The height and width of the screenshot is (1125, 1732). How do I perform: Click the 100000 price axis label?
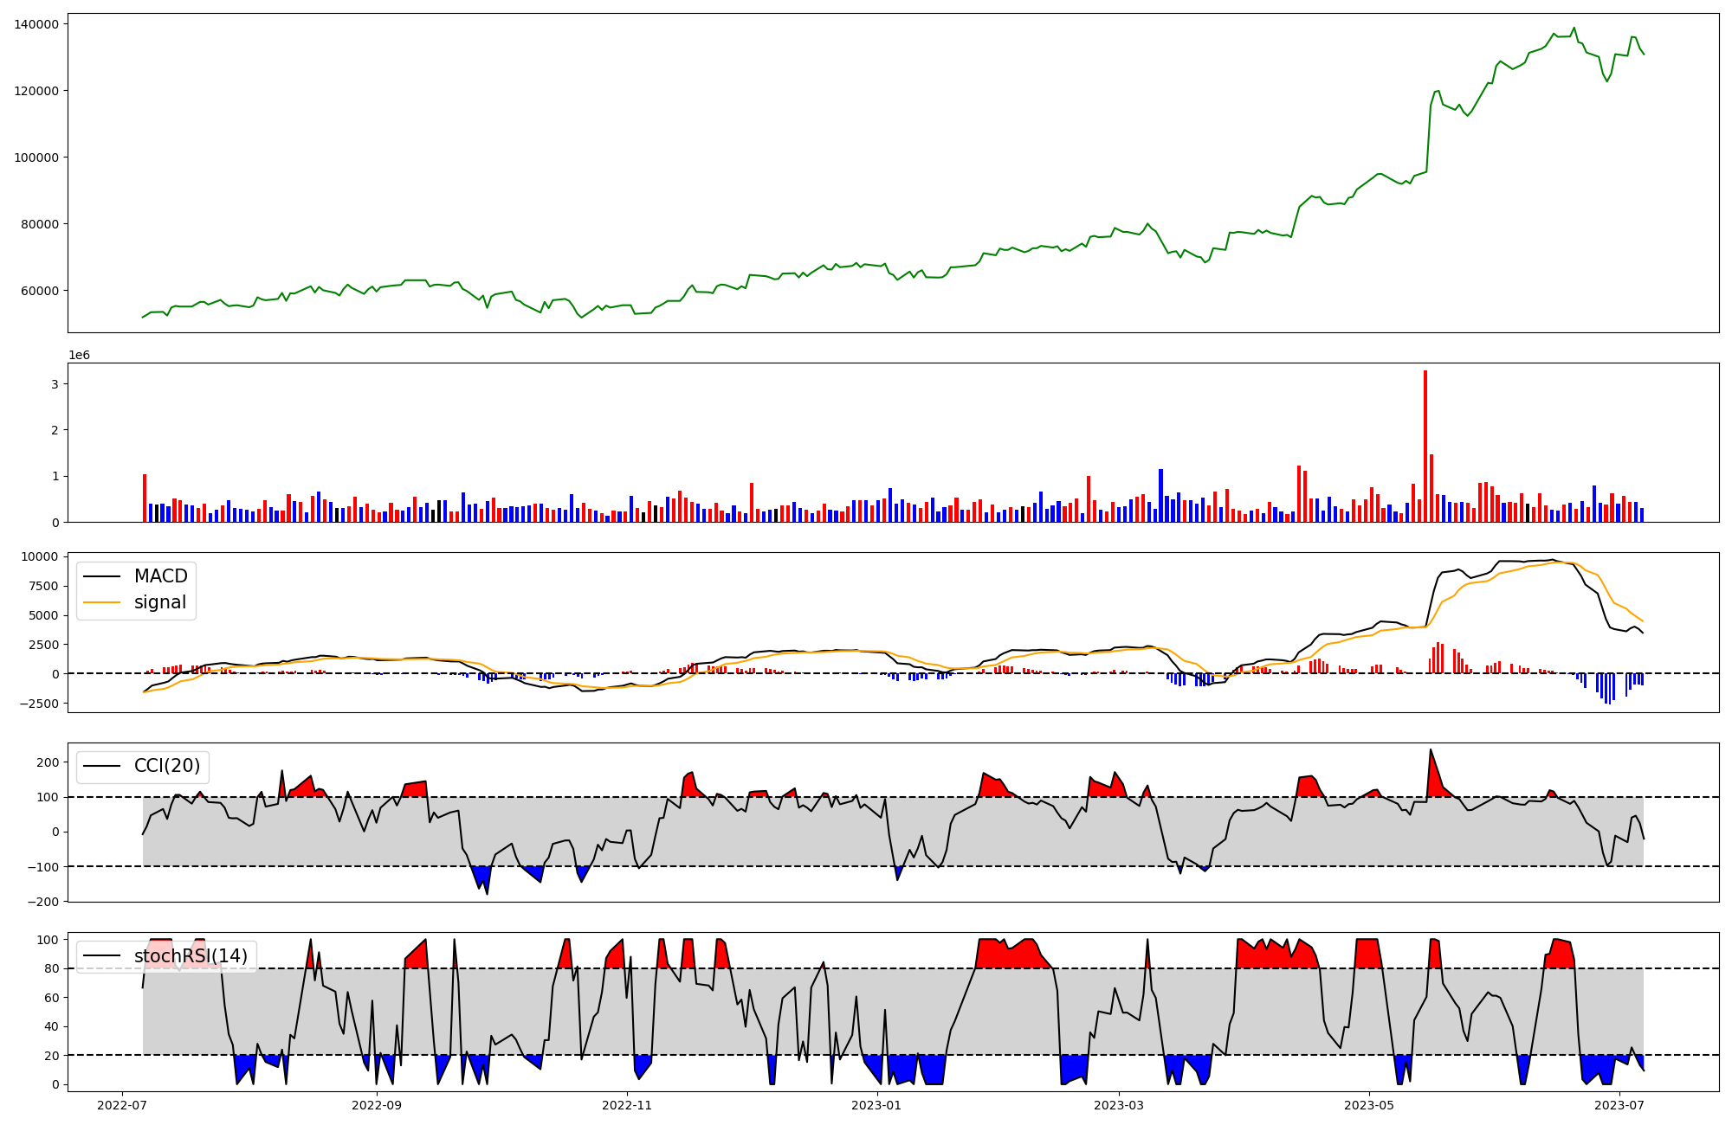point(36,157)
